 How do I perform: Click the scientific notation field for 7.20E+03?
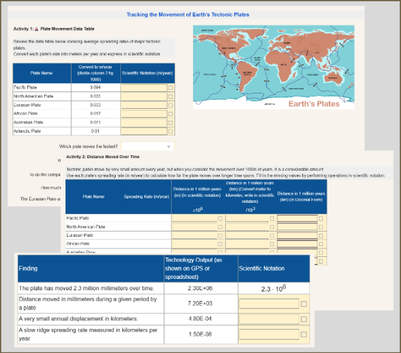(268, 304)
